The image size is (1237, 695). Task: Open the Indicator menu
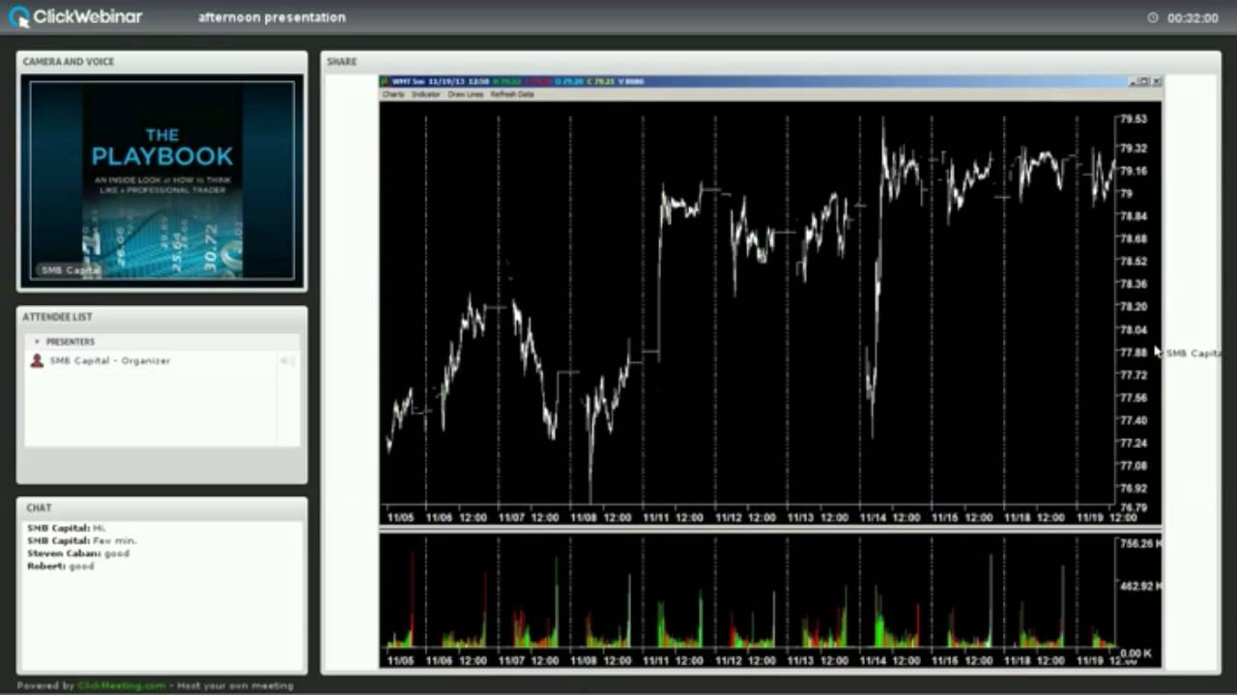pos(425,95)
